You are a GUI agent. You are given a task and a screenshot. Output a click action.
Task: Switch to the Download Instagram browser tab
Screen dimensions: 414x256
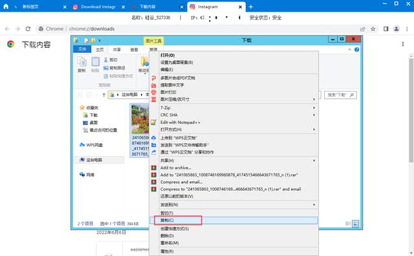98,7
